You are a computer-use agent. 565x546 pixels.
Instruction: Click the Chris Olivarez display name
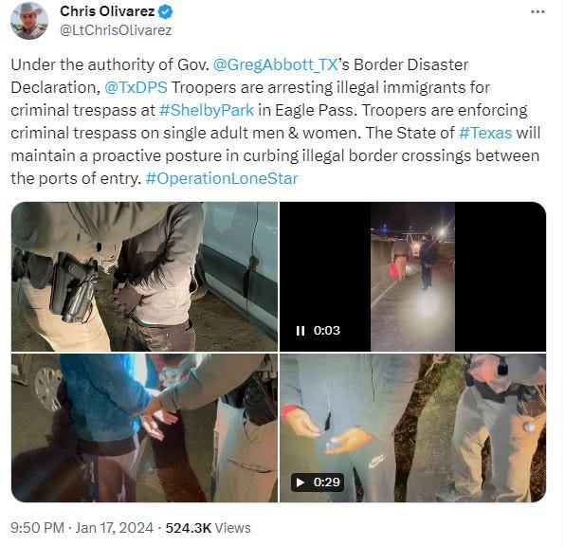point(107,11)
